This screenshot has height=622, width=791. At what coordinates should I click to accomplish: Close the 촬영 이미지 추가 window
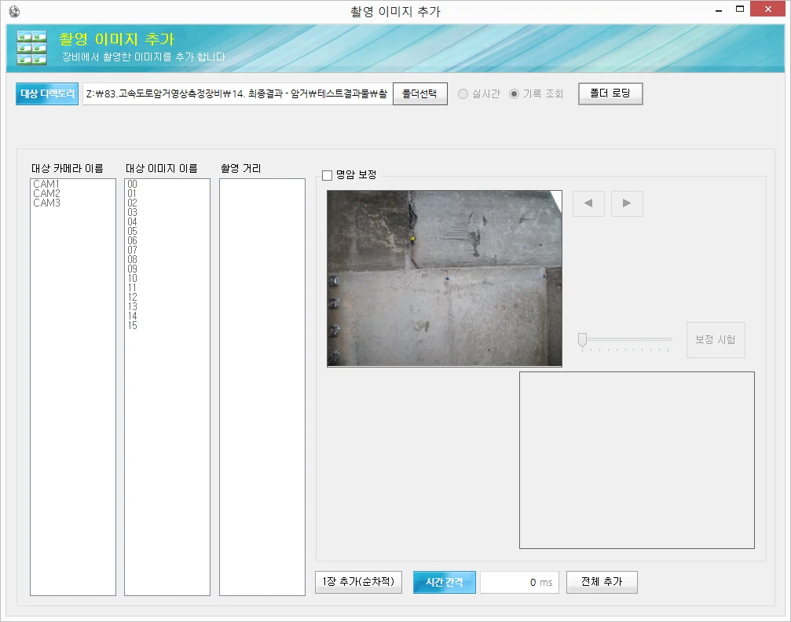pyautogui.click(x=767, y=9)
